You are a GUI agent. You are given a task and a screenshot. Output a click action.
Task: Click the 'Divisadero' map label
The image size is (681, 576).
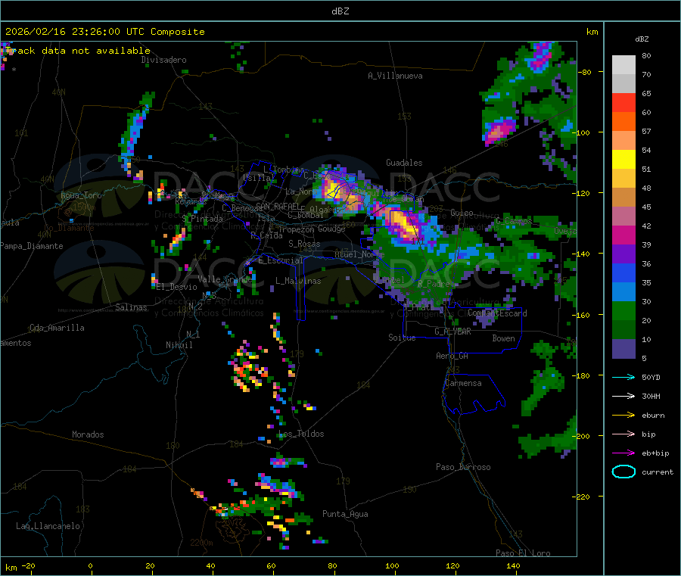[163, 60]
